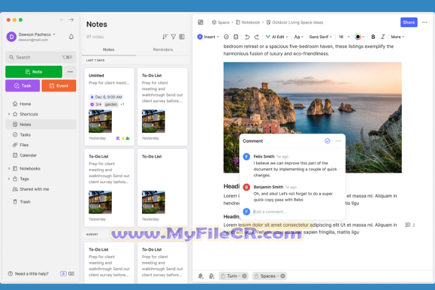Switch notes layout with grid view icon
435x290 pixels.
(x=182, y=37)
